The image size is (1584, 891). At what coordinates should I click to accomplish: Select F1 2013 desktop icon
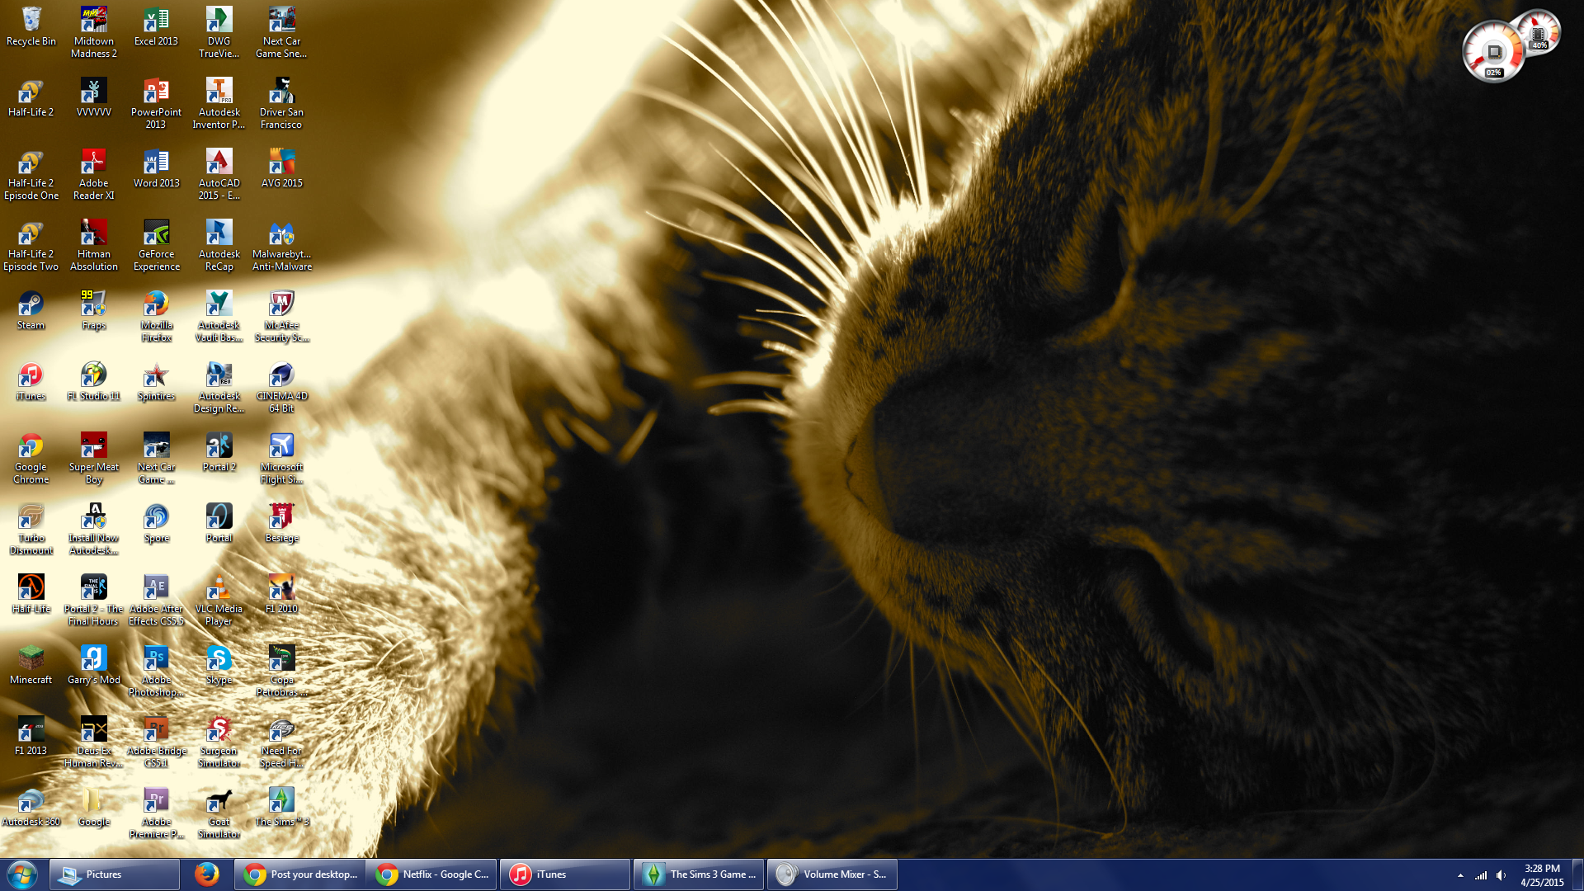[x=31, y=737]
